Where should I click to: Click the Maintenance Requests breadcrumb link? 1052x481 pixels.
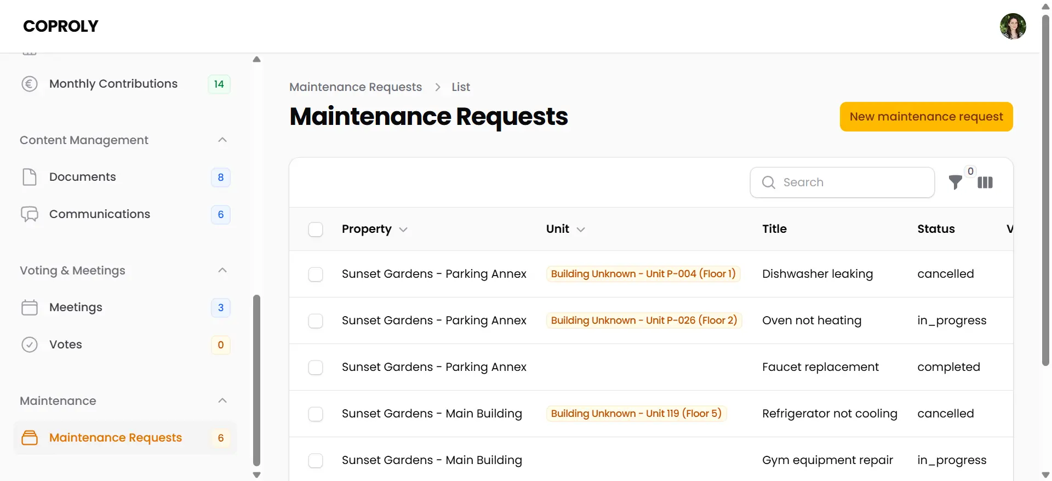356,87
